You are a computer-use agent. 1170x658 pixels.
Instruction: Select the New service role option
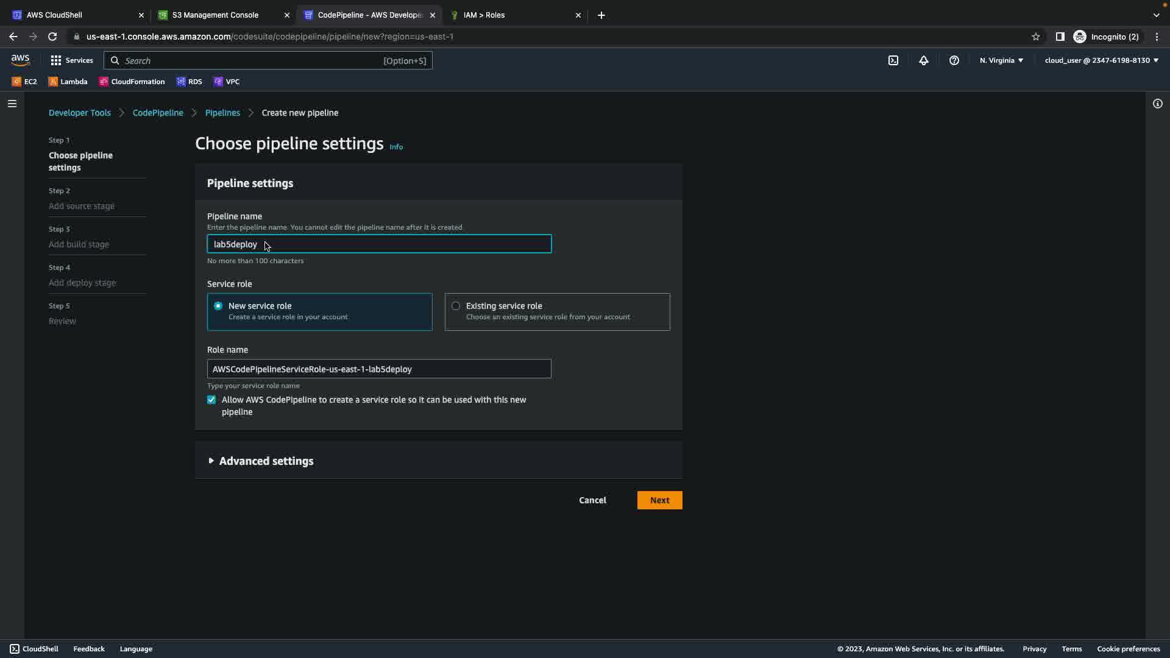click(x=218, y=306)
